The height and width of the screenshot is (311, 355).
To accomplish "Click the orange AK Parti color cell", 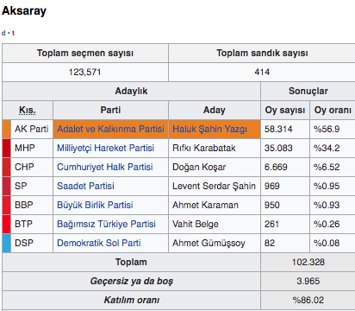I will 6,129.
